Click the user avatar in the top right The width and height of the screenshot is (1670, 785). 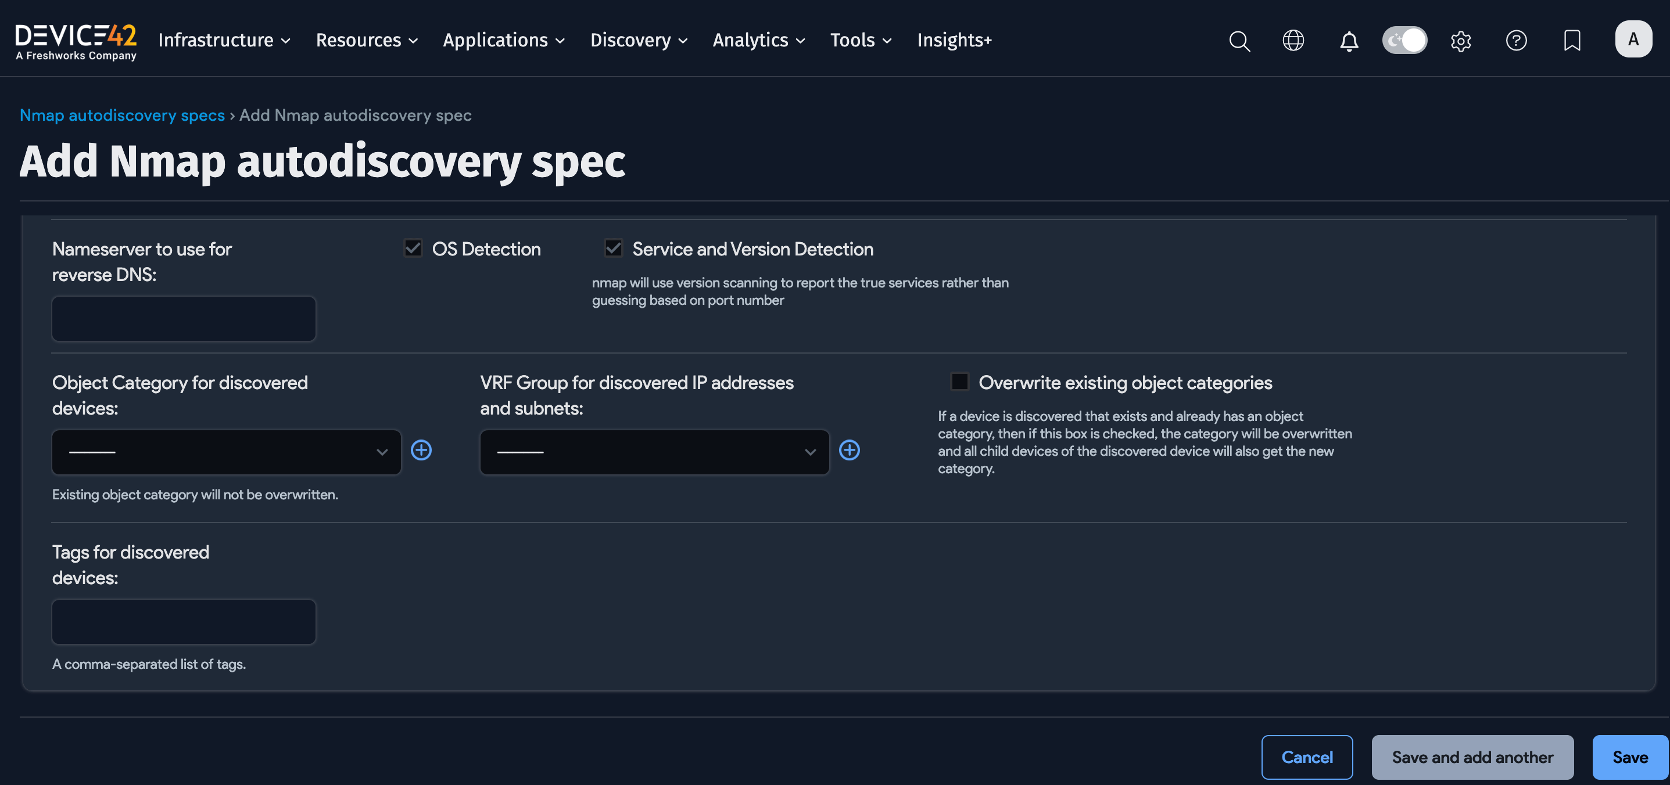pyautogui.click(x=1634, y=39)
